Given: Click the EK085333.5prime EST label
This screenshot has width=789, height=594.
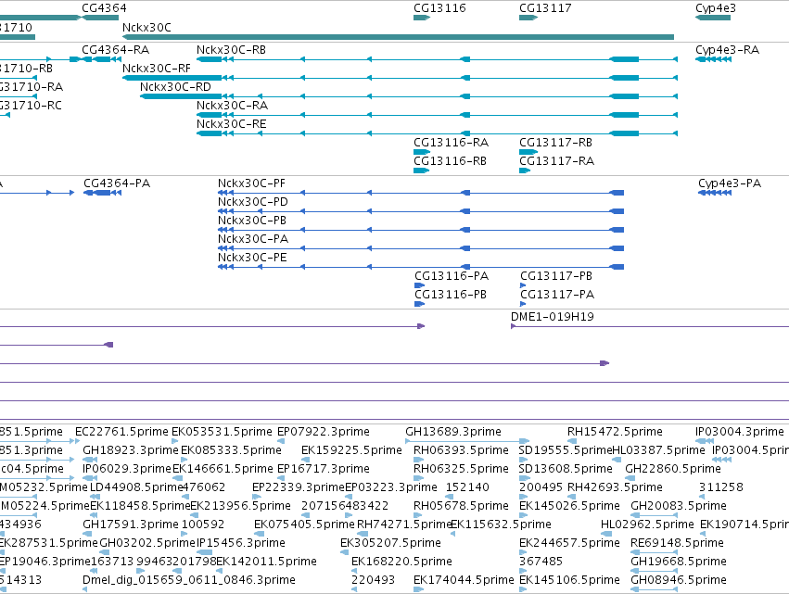Looking at the screenshot, I should point(231,450).
